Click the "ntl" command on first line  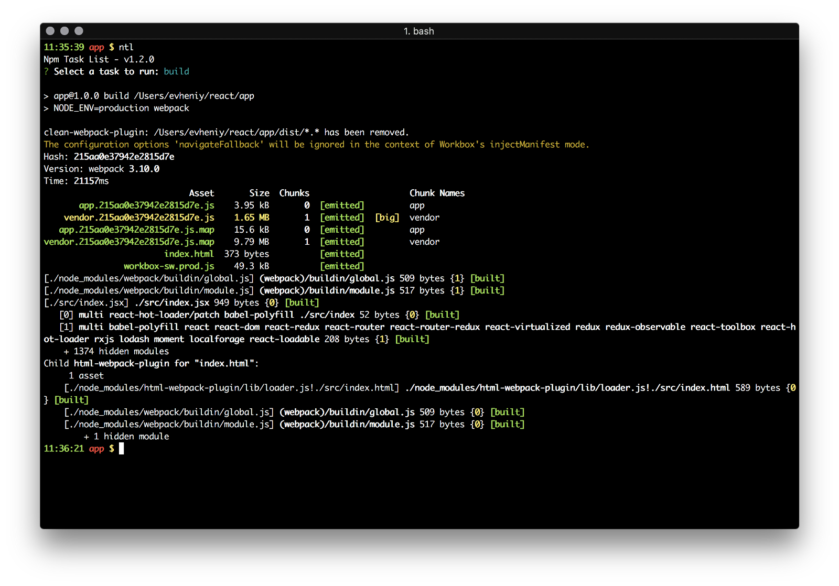(x=126, y=47)
